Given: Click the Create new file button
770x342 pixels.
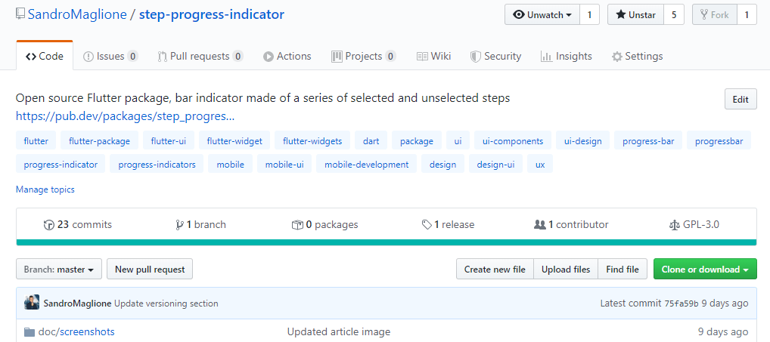Looking at the screenshot, I should coord(495,269).
